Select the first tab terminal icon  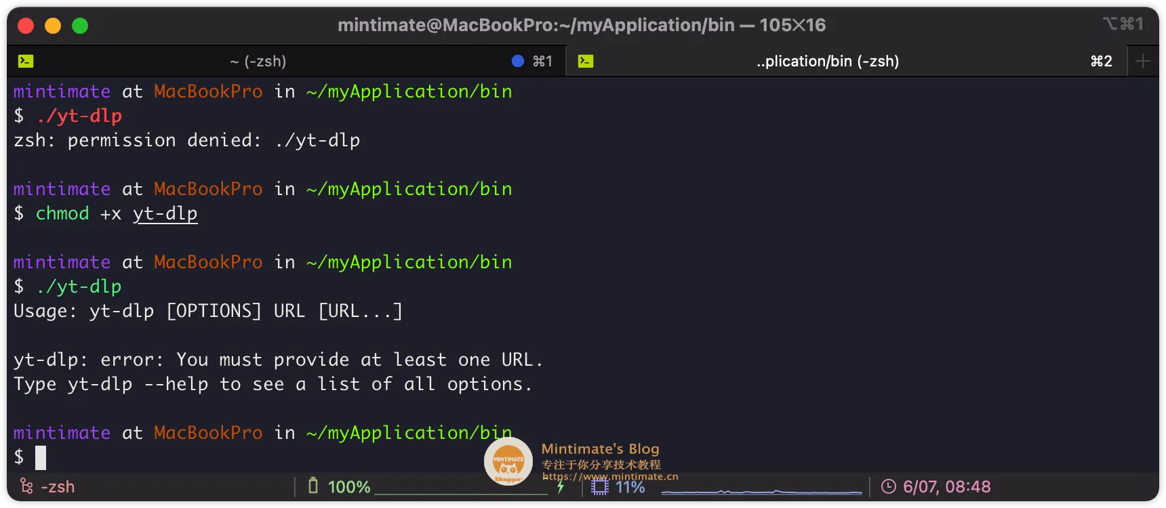[x=26, y=61]
